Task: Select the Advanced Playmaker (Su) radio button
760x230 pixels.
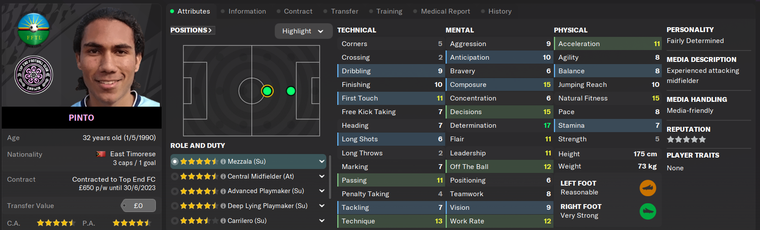Action: pos(175,191)
